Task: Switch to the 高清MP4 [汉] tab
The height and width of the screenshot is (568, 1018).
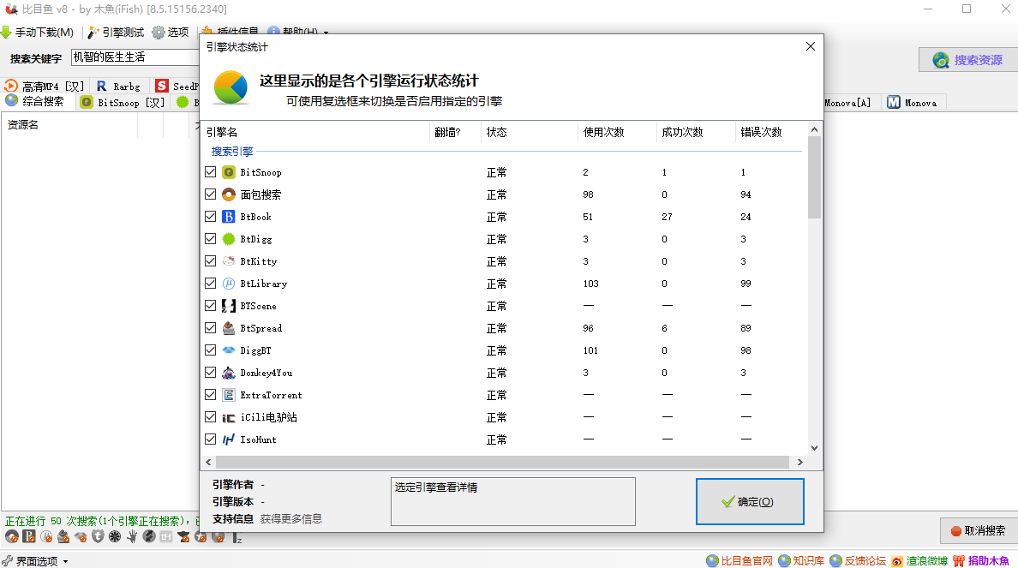Action: pyautogui.click(x=45, y=87)
